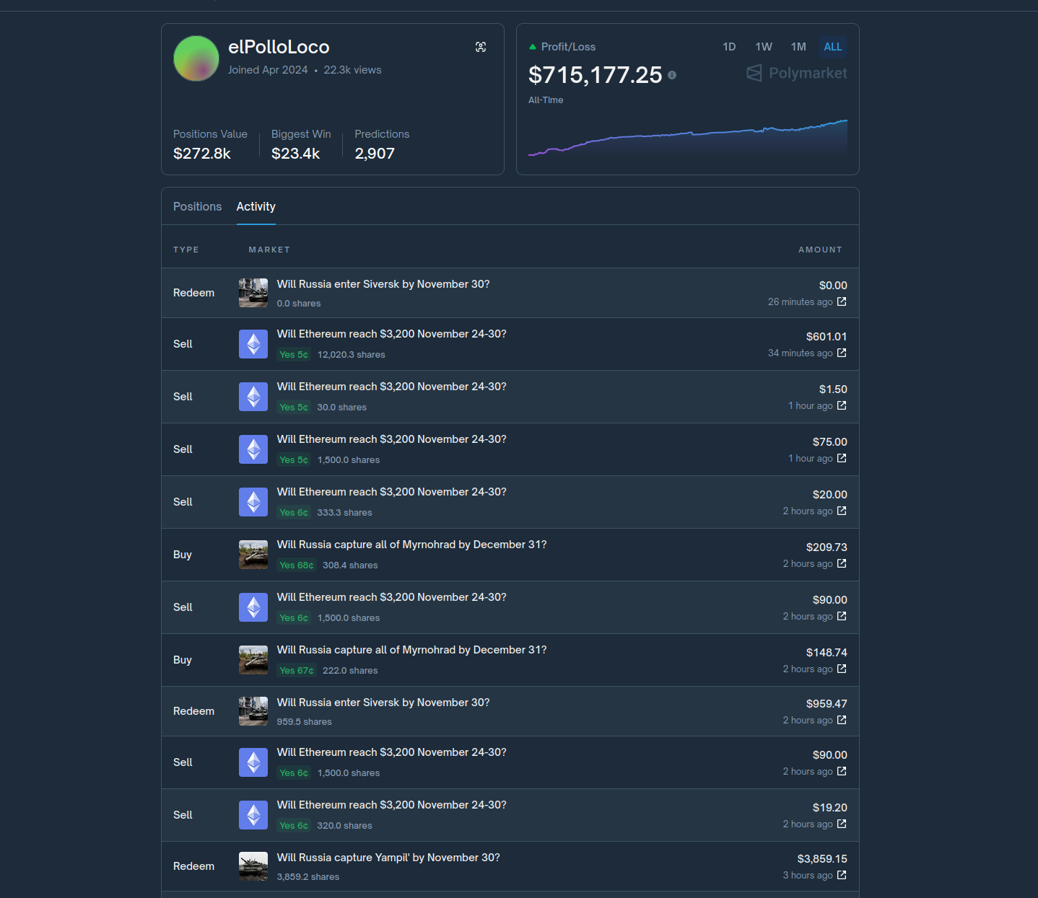Select the Activity tab
This screenshot has height=898, width=1038.
point(256,206)
